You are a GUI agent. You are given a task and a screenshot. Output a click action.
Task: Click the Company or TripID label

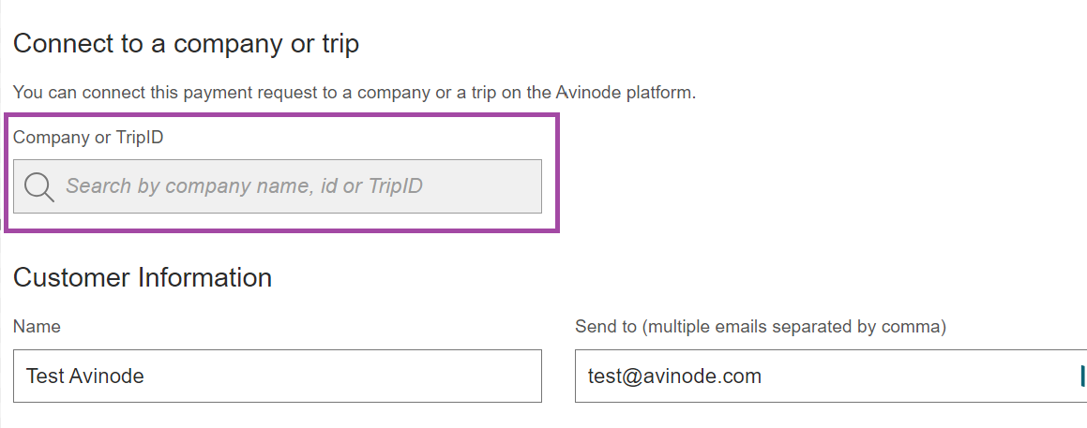click(x=88, y=137)
